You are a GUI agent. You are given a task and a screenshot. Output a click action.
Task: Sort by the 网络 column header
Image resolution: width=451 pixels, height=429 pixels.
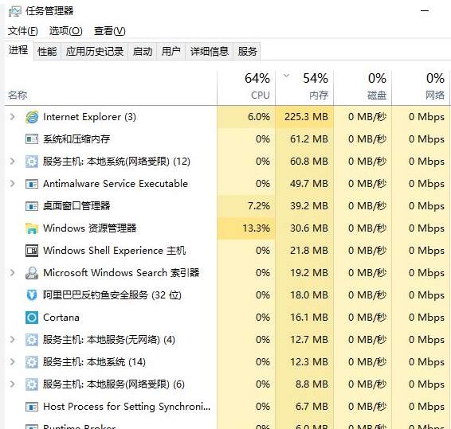click(421, 88)
